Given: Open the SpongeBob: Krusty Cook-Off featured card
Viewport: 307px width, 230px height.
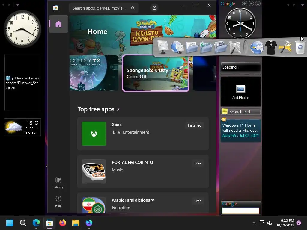Looking at the screenshot, I should tap(156, 73).
